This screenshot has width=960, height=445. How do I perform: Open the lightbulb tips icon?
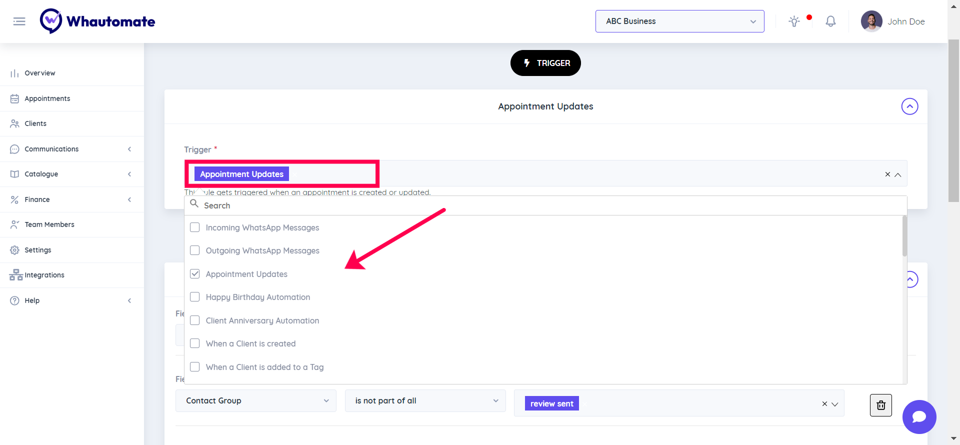click(x=794, y=21)
